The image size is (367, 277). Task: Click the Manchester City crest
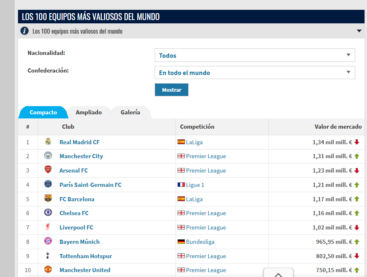click(x=48, y=155)
